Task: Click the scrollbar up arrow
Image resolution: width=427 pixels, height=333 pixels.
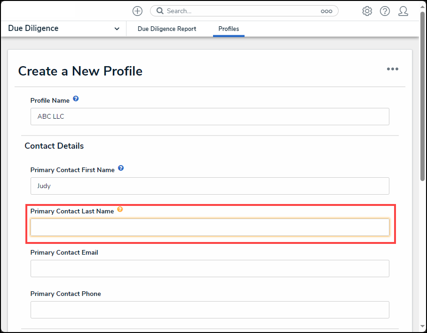Action: [422, 7]
